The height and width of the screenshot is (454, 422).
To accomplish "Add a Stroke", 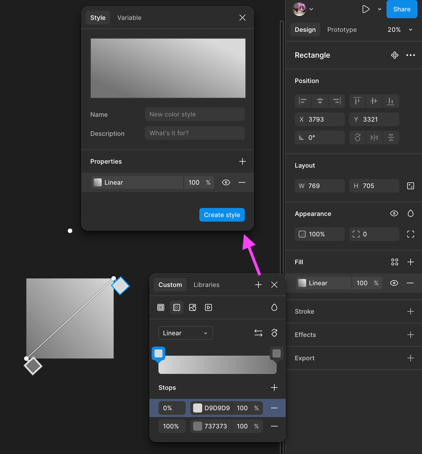I will click(x=411, y=311).
